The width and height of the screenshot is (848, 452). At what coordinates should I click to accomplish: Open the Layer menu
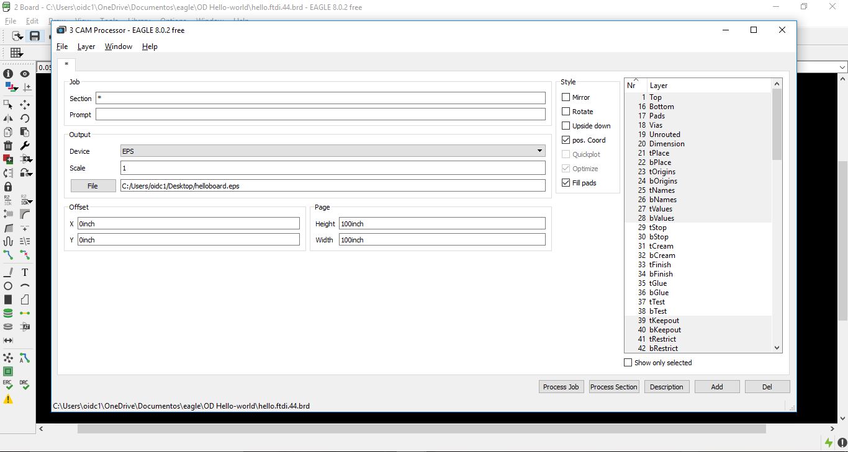(86, 47)
